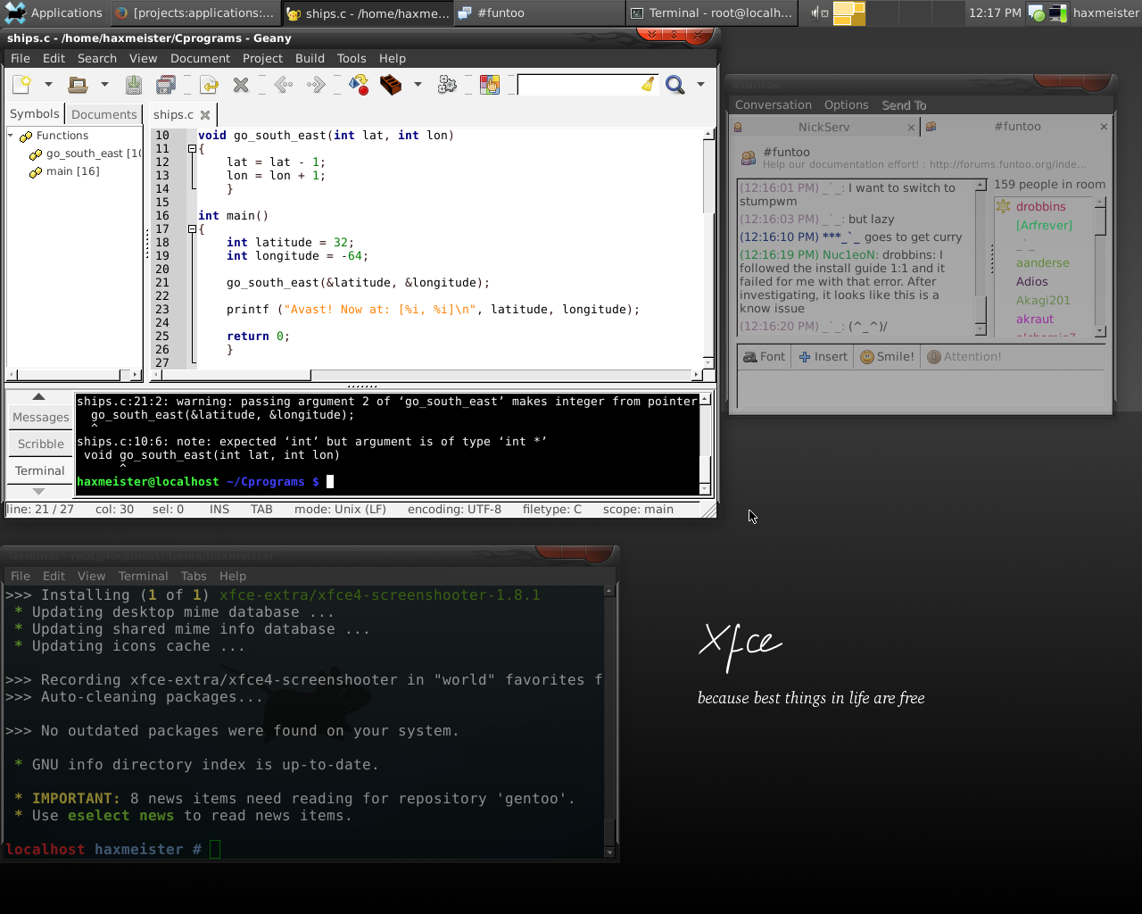Image resolution: width=1142 pixels, height=914 pixels.
Task: Click the magnifier Find icon in toolbar
Action: coord(675,85)
